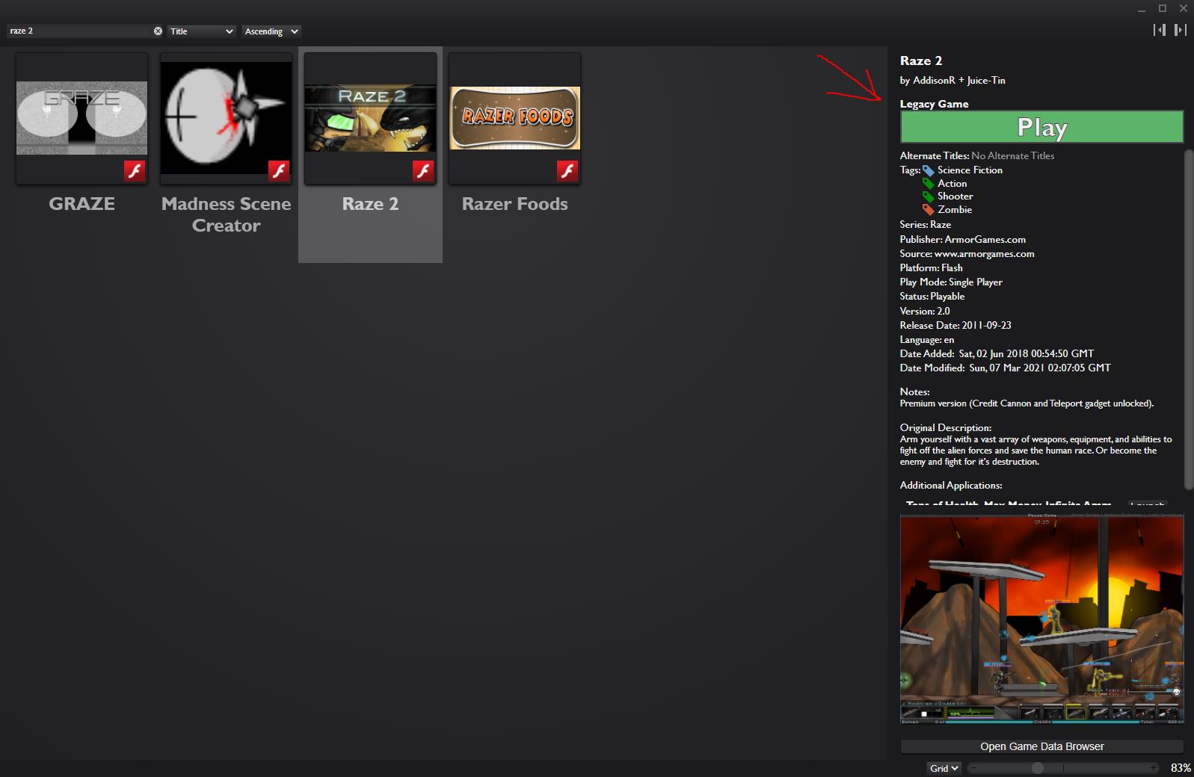The height and width of the screenshot is (777, 1194).
Task: Click Open Game Data Browser
Action: 1041,746
